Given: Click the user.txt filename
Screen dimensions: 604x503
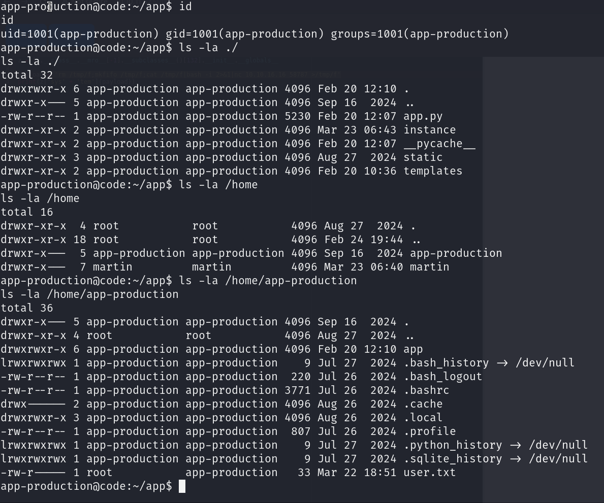Looking at the screenshot, I should [x=429, y=473].
